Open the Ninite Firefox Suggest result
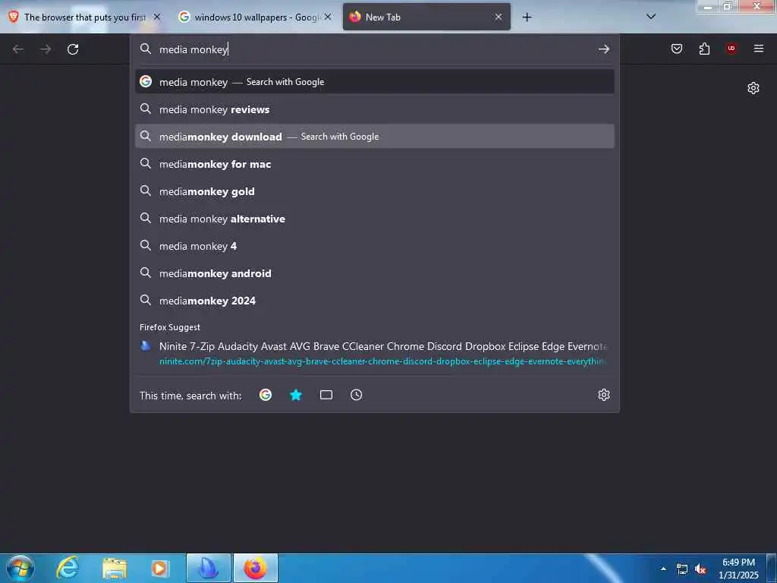 [x=375, y=354]
